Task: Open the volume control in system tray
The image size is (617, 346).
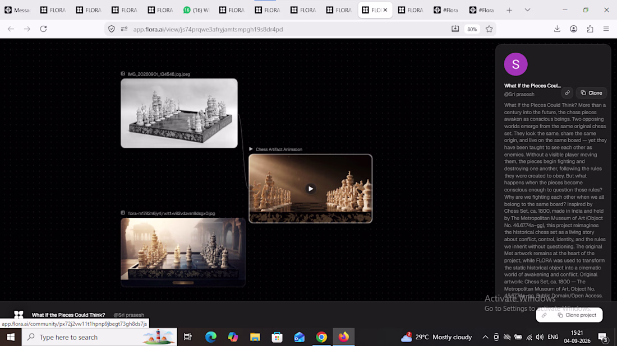Action: pyautogui.click(x=540, y=337)
